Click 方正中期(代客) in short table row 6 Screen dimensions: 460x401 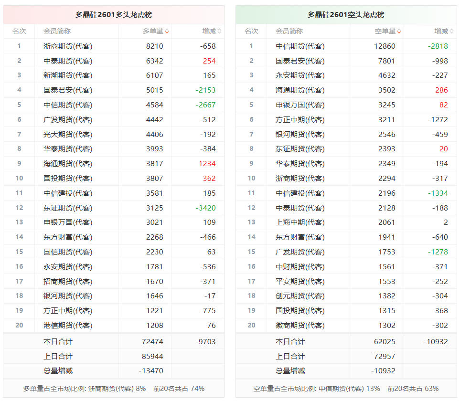click(x=300, y=120)
